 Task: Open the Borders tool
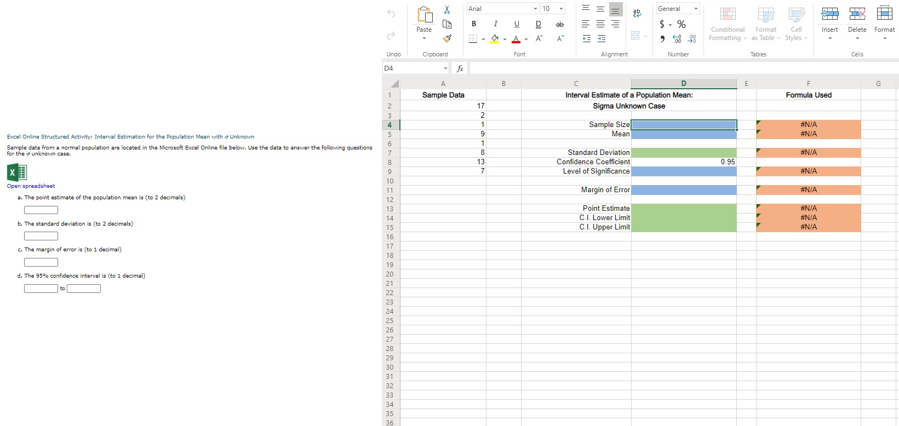coord(474,38)
